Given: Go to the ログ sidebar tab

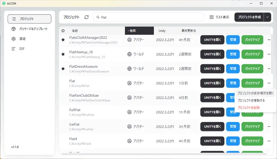Looking at the screenshot, I should click(29, 48).
